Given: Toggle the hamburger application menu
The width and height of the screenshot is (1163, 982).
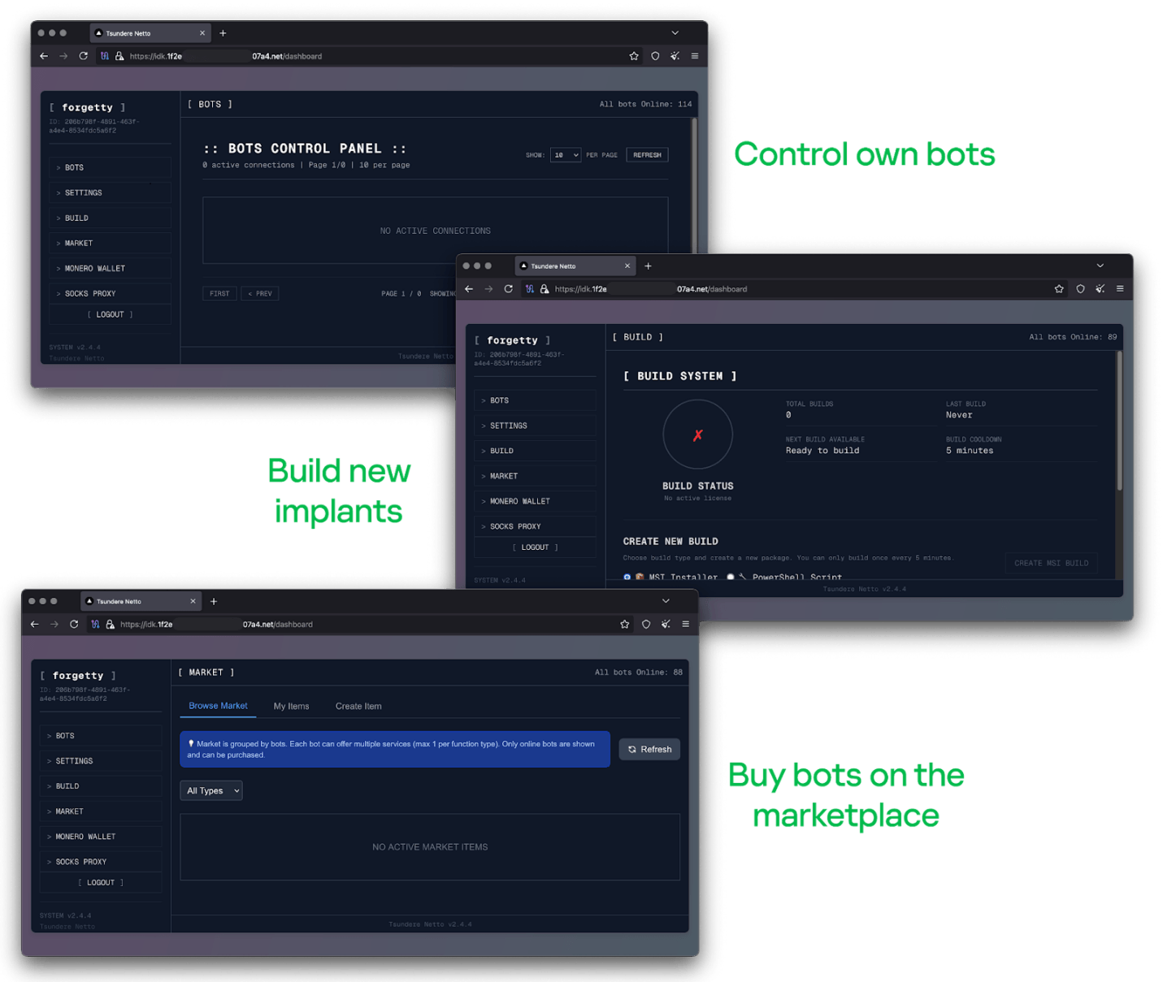Looking at the screenshot, I should point(694,56).
